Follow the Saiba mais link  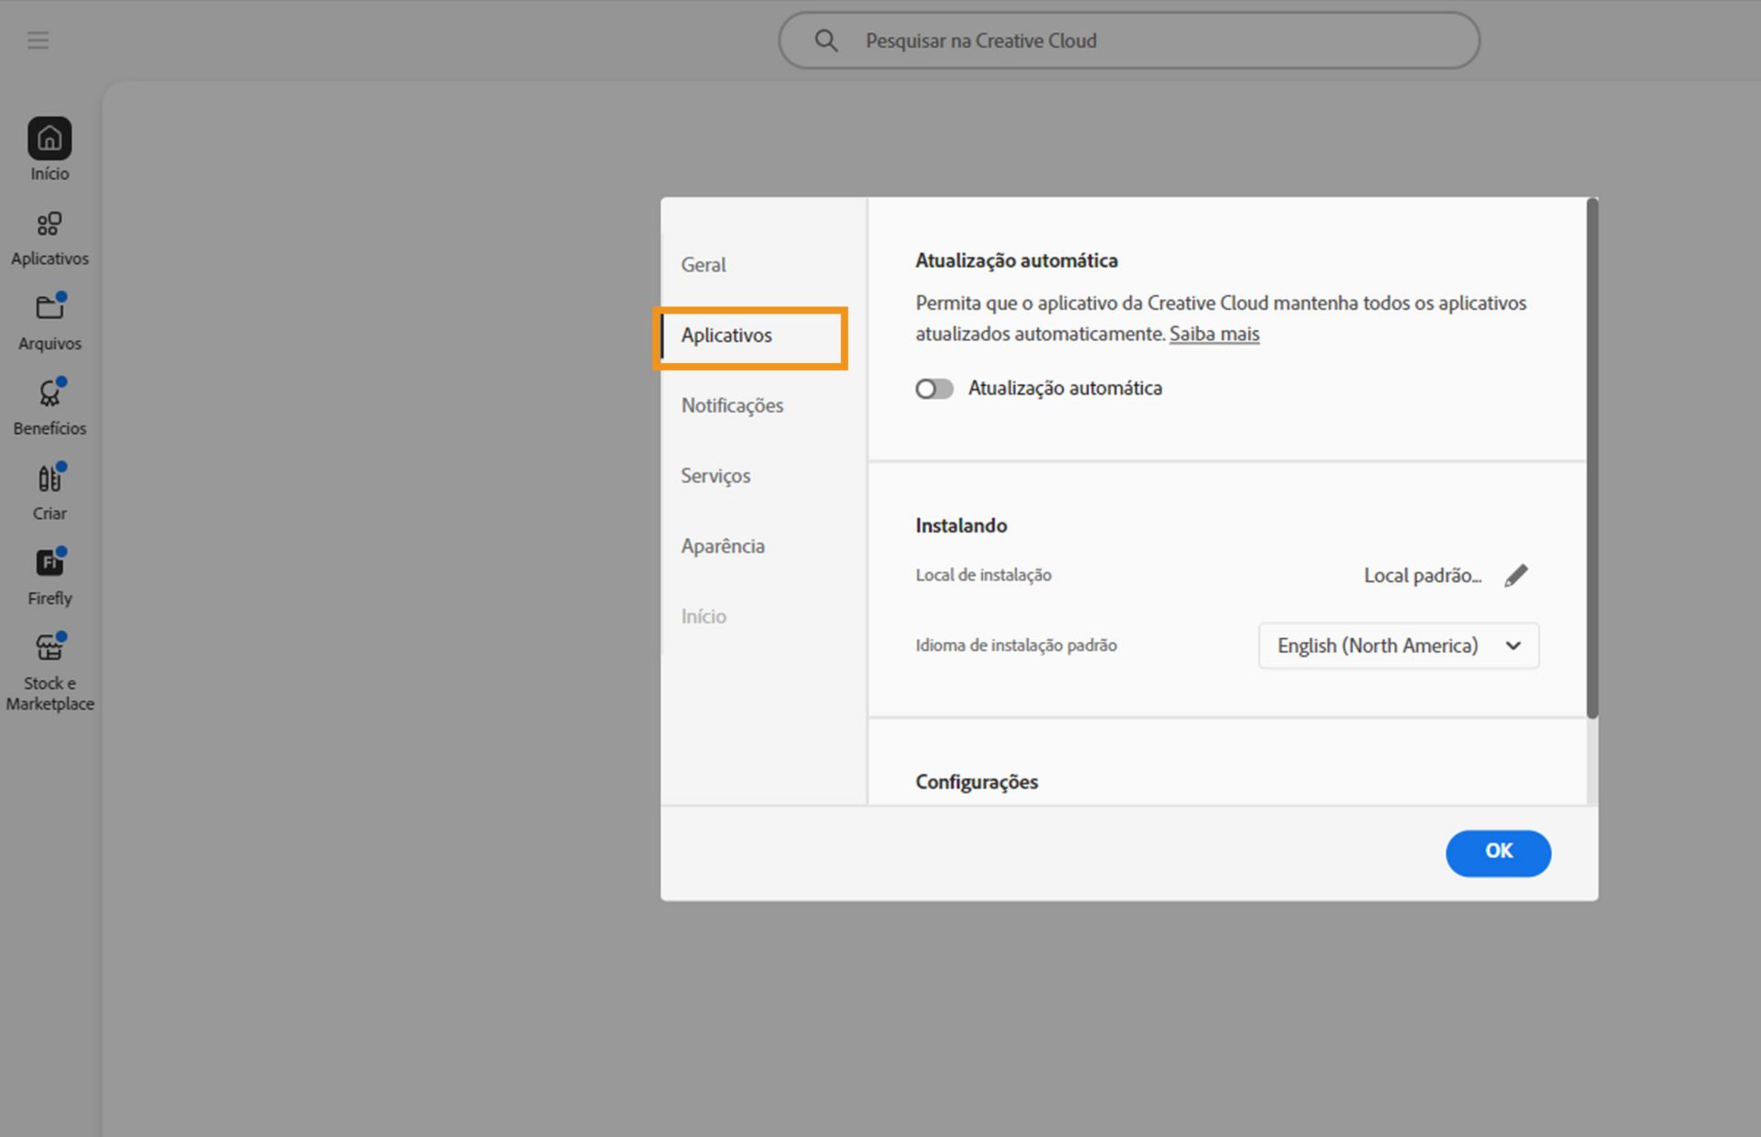pos(1213,335)
